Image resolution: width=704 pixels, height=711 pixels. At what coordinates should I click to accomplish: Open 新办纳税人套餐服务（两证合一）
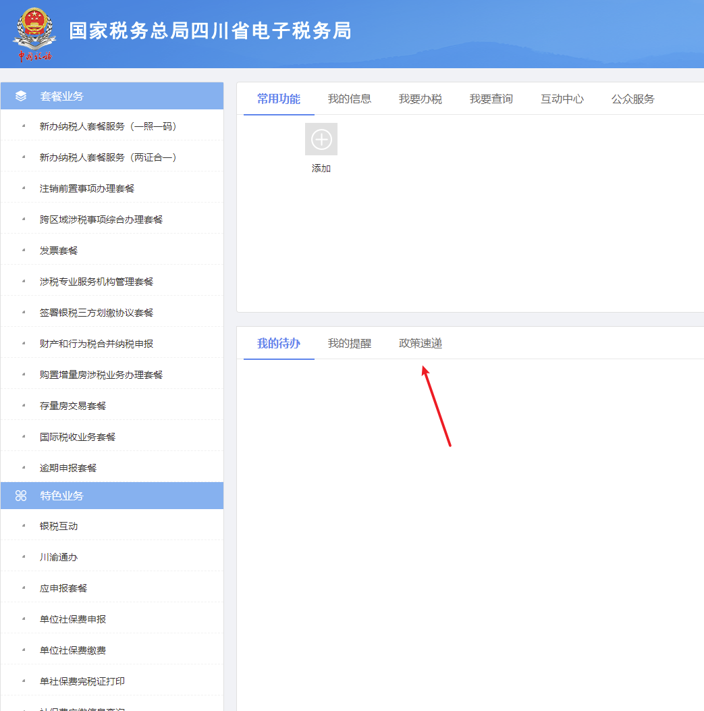point(112,157)
